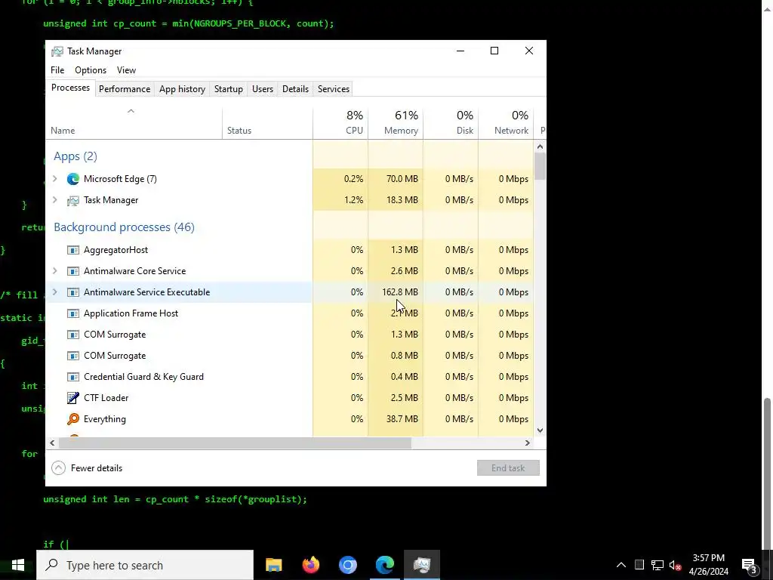Open the notification center icon
The width and height of the screenshot is (773, 580).
[x=750, y=565]
